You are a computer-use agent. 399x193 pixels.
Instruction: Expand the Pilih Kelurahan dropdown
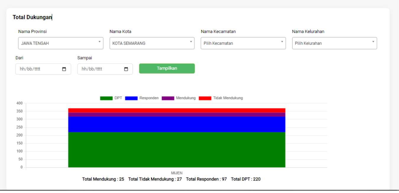point(334,43)
